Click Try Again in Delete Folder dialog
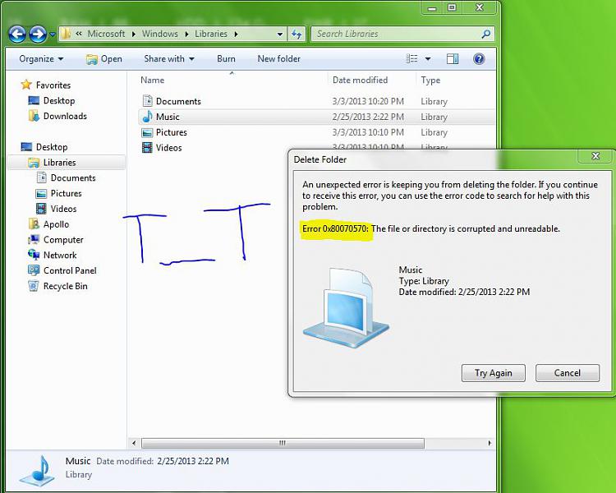 494,373
